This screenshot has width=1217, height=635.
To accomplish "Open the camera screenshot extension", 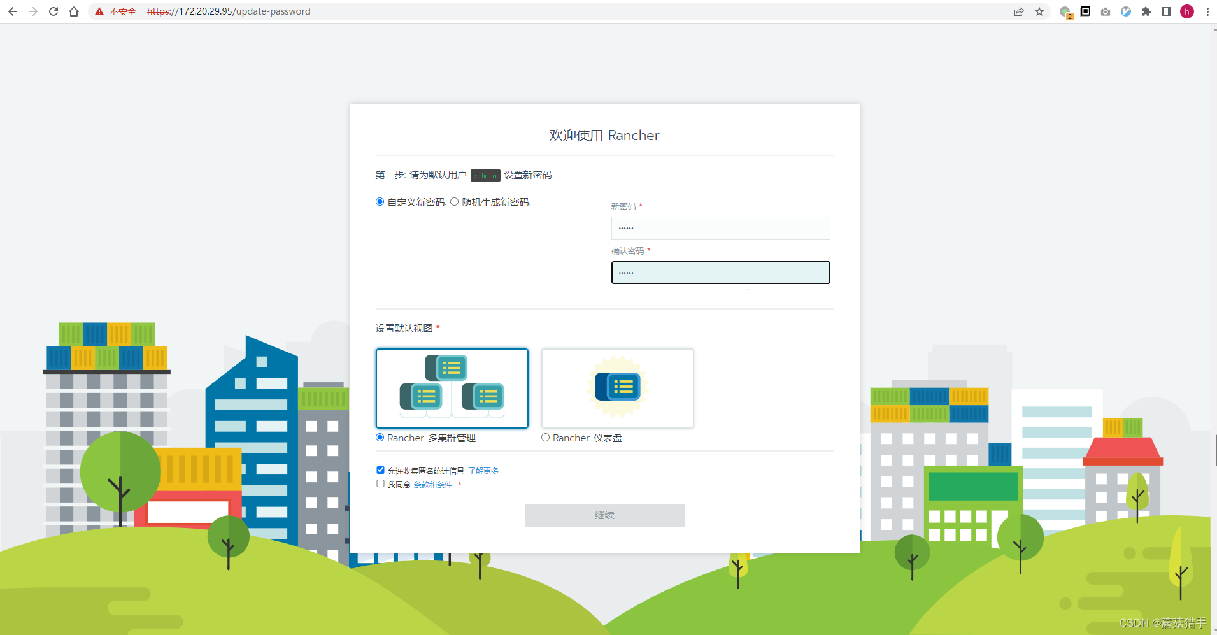I will click(x=1106, y=11).
